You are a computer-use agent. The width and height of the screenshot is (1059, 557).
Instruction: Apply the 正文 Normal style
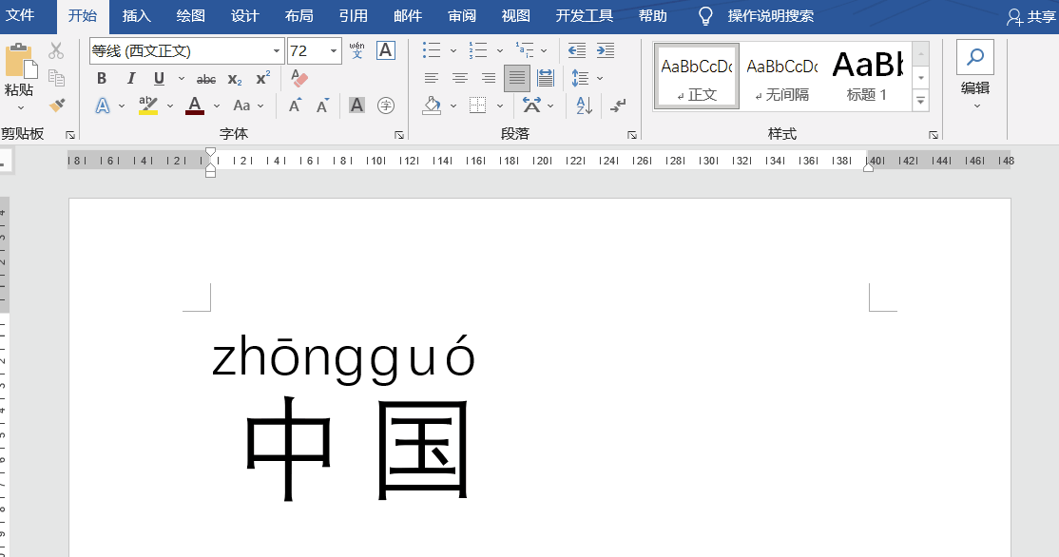click(x=697, y=76)
